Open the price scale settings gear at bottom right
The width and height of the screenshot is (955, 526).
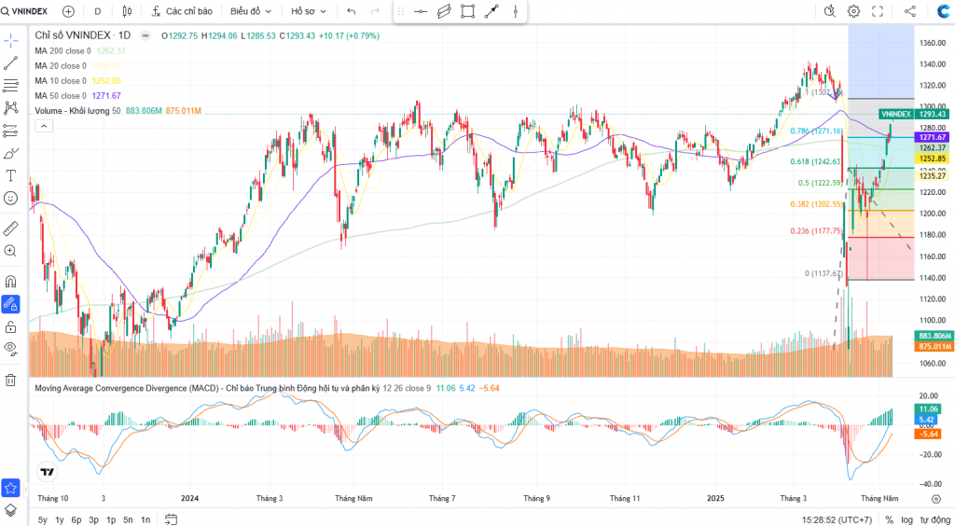(936, 499)
